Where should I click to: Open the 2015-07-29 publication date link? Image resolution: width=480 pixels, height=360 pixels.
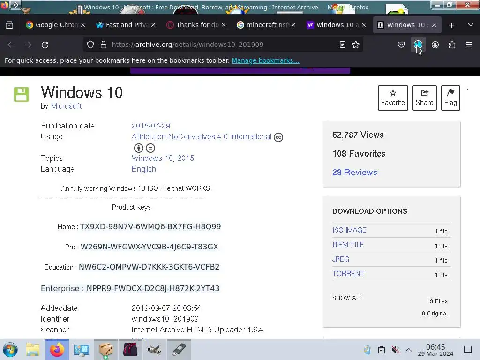[150, 126]
